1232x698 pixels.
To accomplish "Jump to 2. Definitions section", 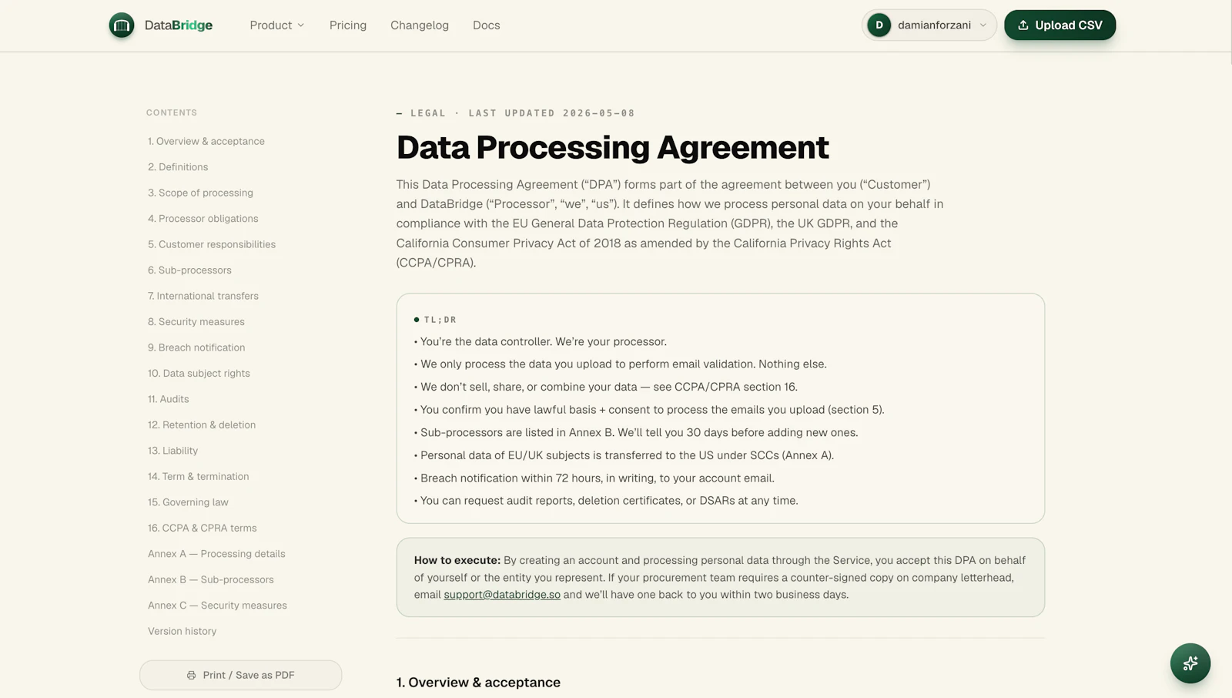I will click(178, 167).
